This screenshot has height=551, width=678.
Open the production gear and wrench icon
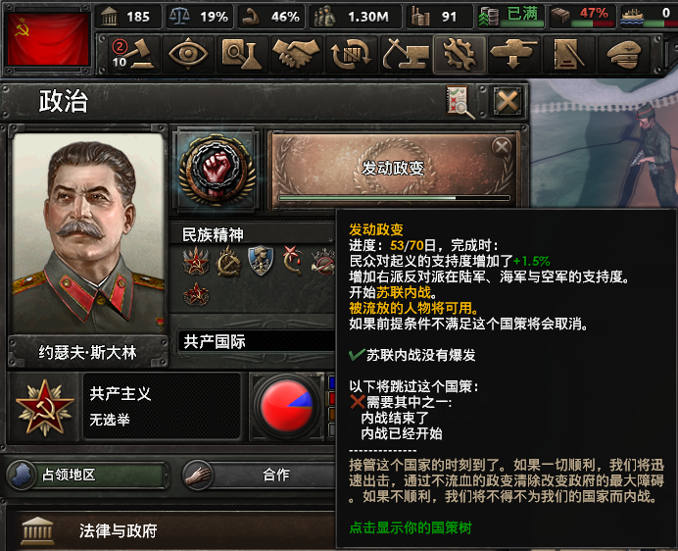point(460,54)
